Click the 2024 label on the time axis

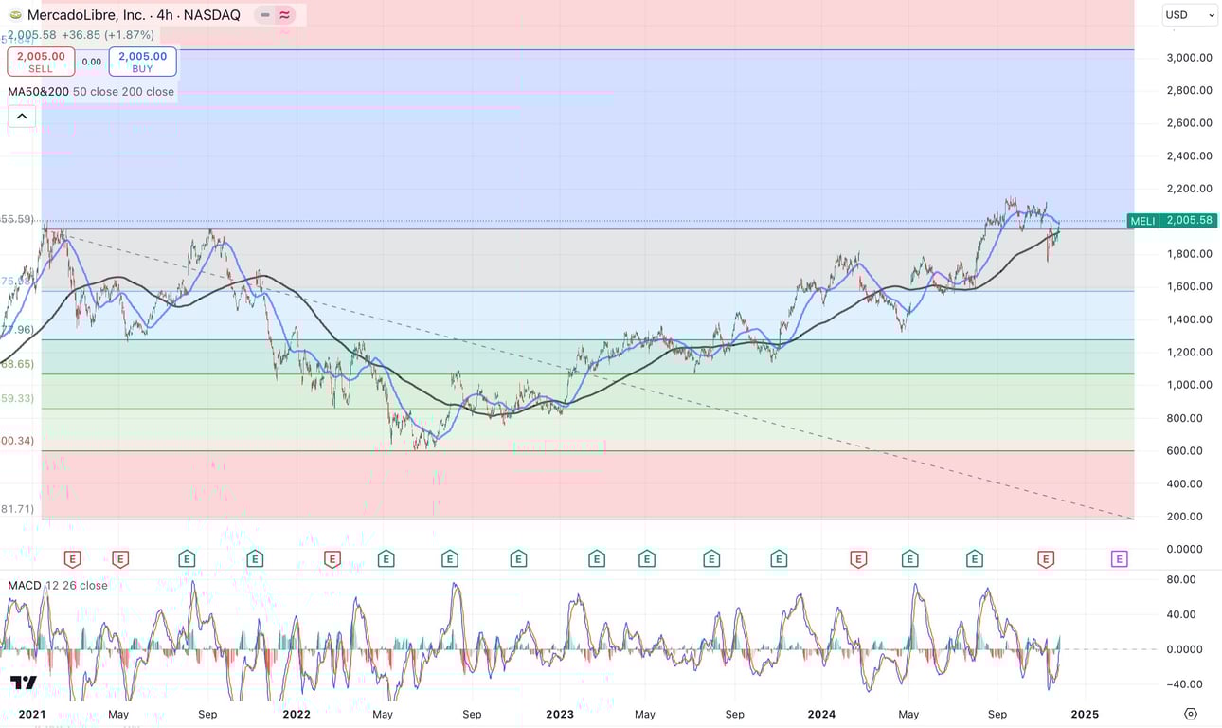[822, 714]
